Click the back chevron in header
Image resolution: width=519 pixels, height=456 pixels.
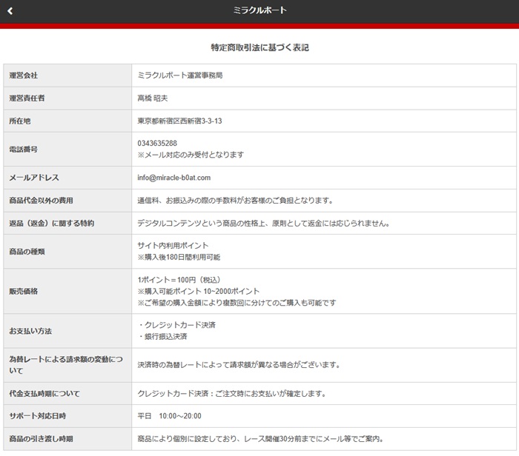coord(10,11)
